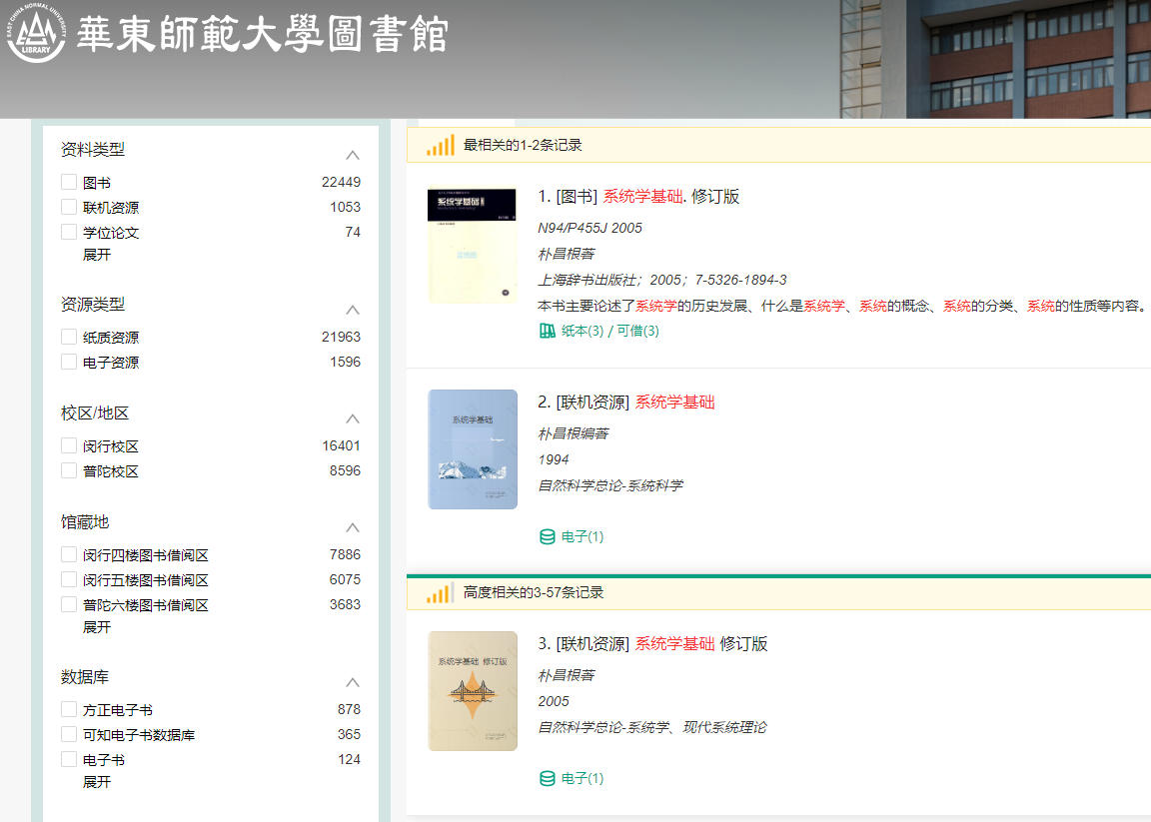Click electronic database icon for result 3
This screenshot has width=1151, height=822.
(548, 778)
